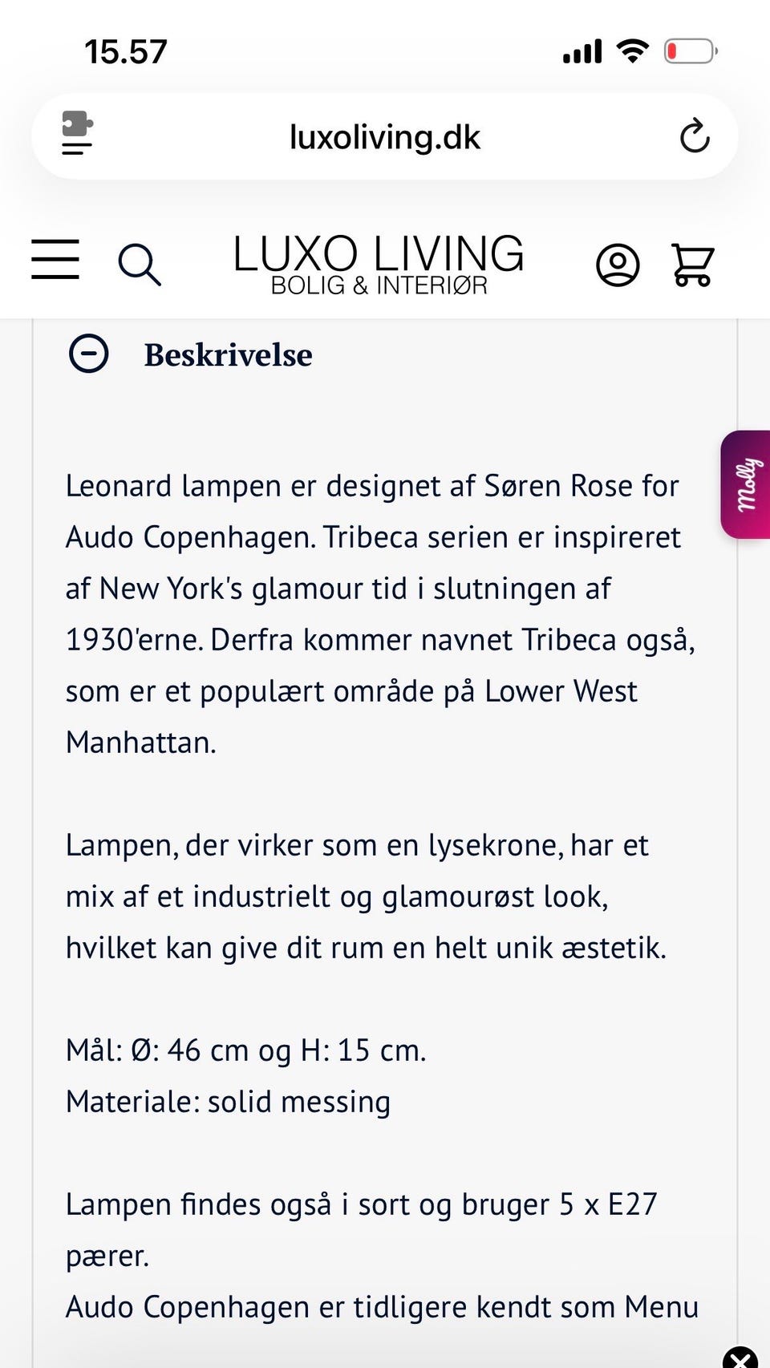
Task: Open the user account icon
Action: click(x=618, y=265)
